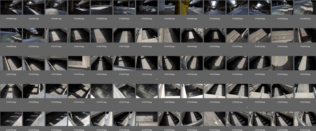The width and height of the screenshot is (316, 131).
Task: Select the CTC07169.jpg thumbnail
Action: pos(56,91)
